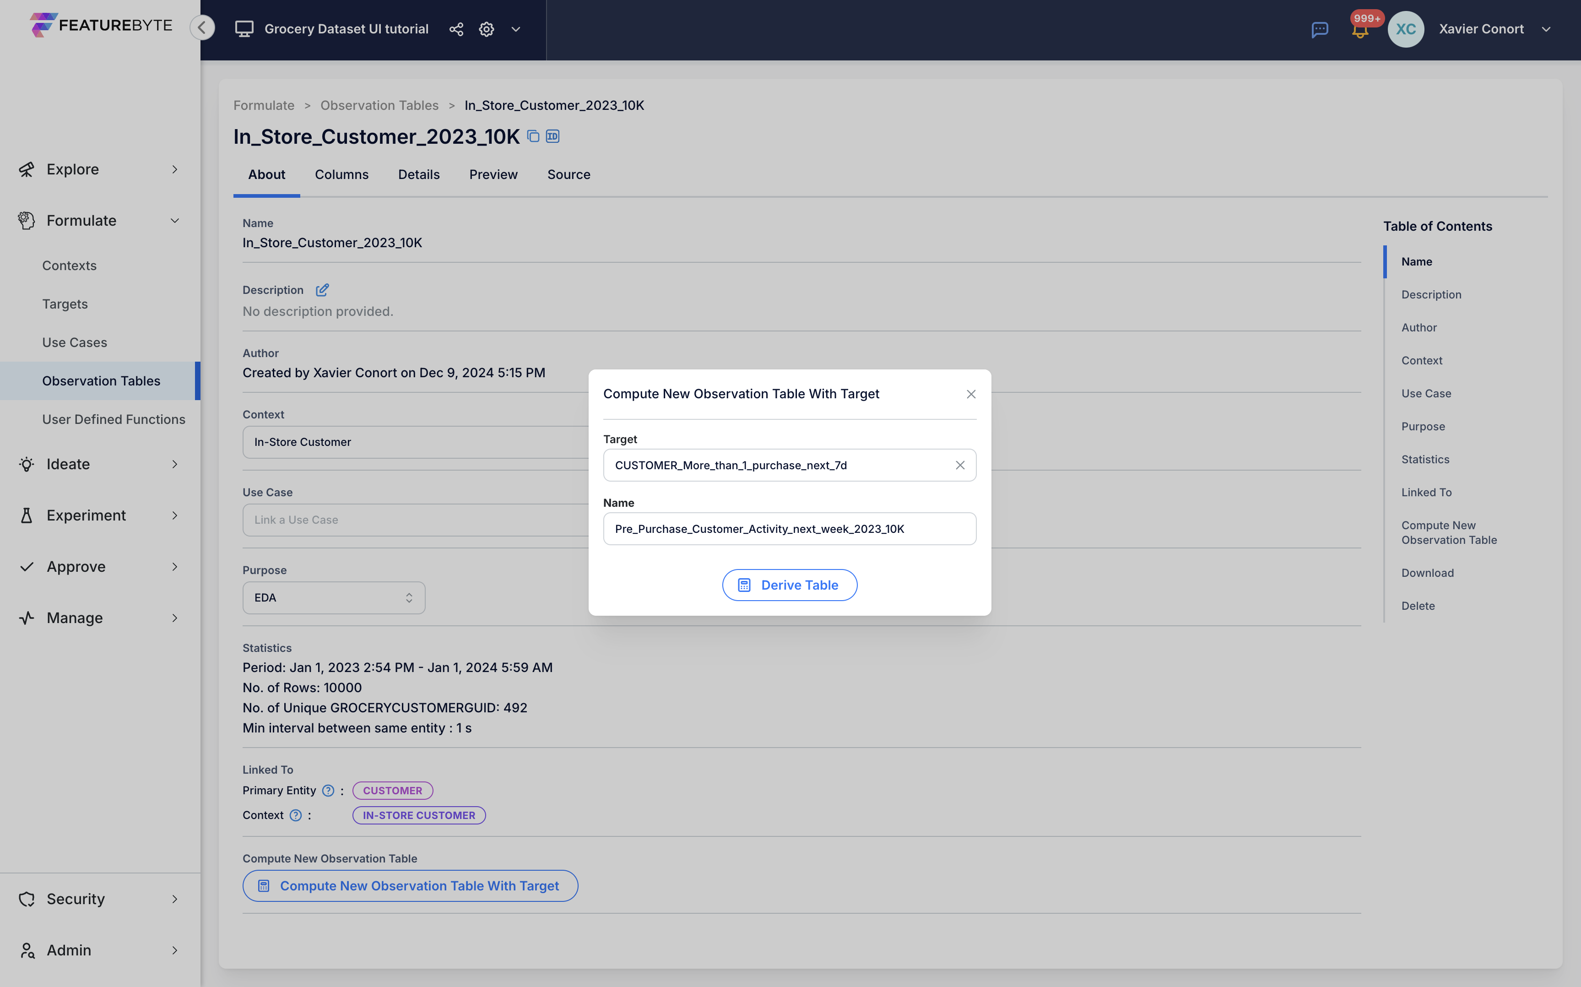Click the Explore telescope icon
This screenshot has width=1581, height=987.
[26, 169]
